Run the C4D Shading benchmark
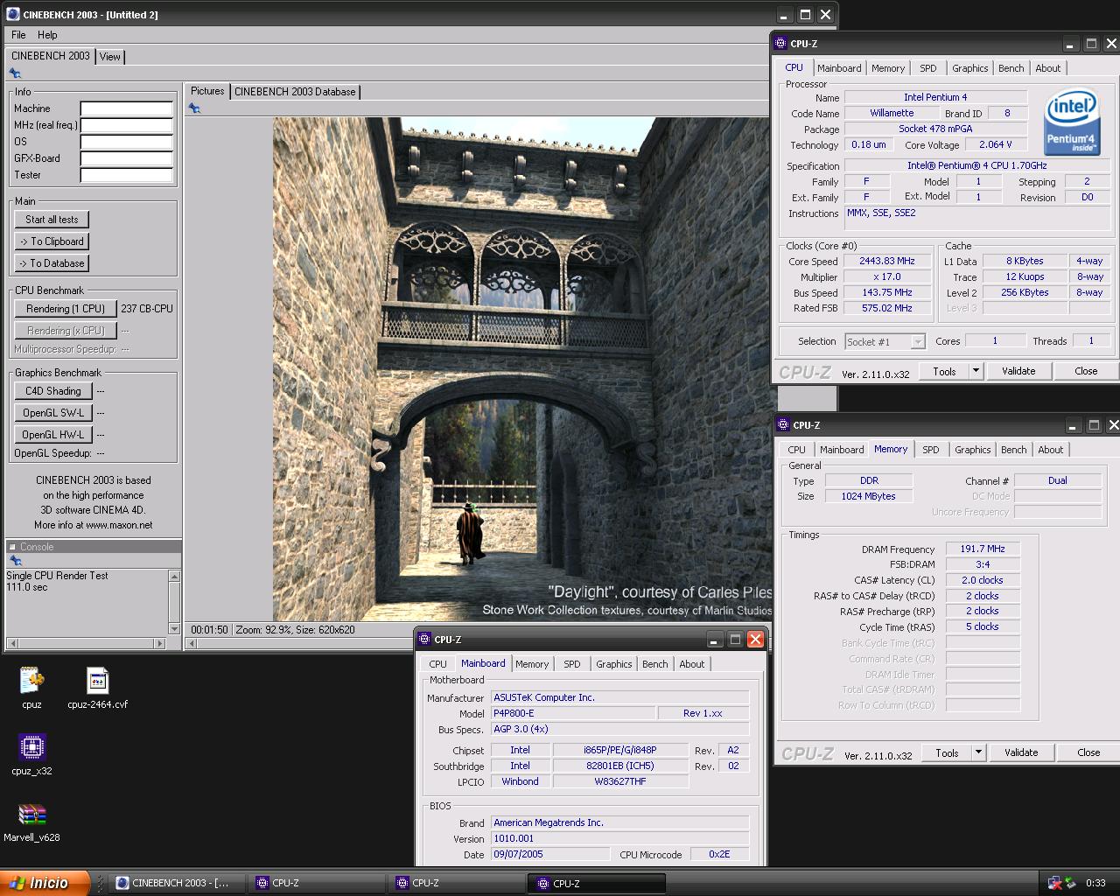The image size is (1120, 896). pyautogui.click(x=52, y=391)
